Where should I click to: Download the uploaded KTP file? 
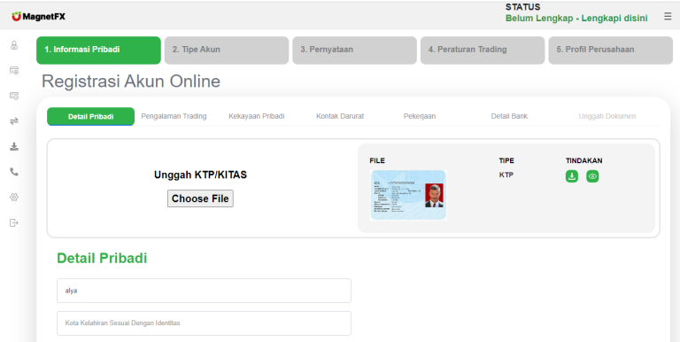[572, 176]
